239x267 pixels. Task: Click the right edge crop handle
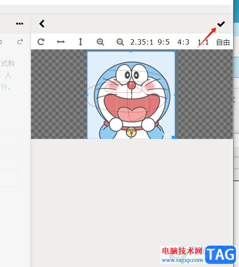(175, 95)
